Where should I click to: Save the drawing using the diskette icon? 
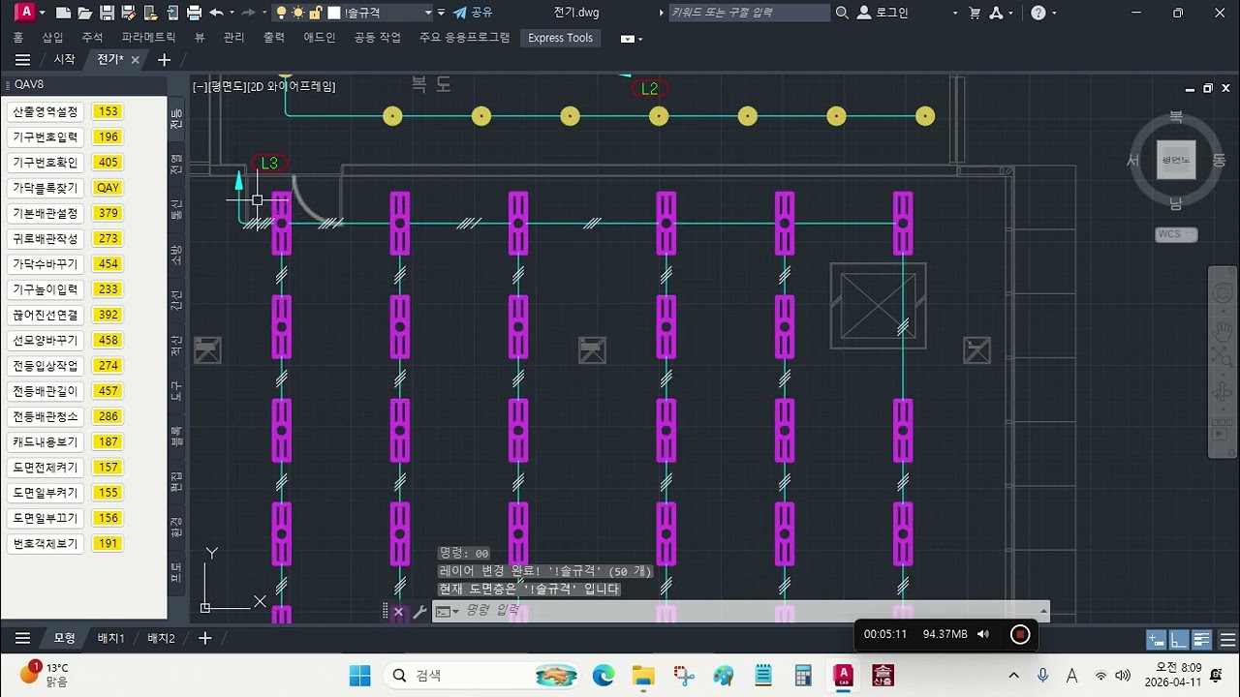(x=107, y=14)
